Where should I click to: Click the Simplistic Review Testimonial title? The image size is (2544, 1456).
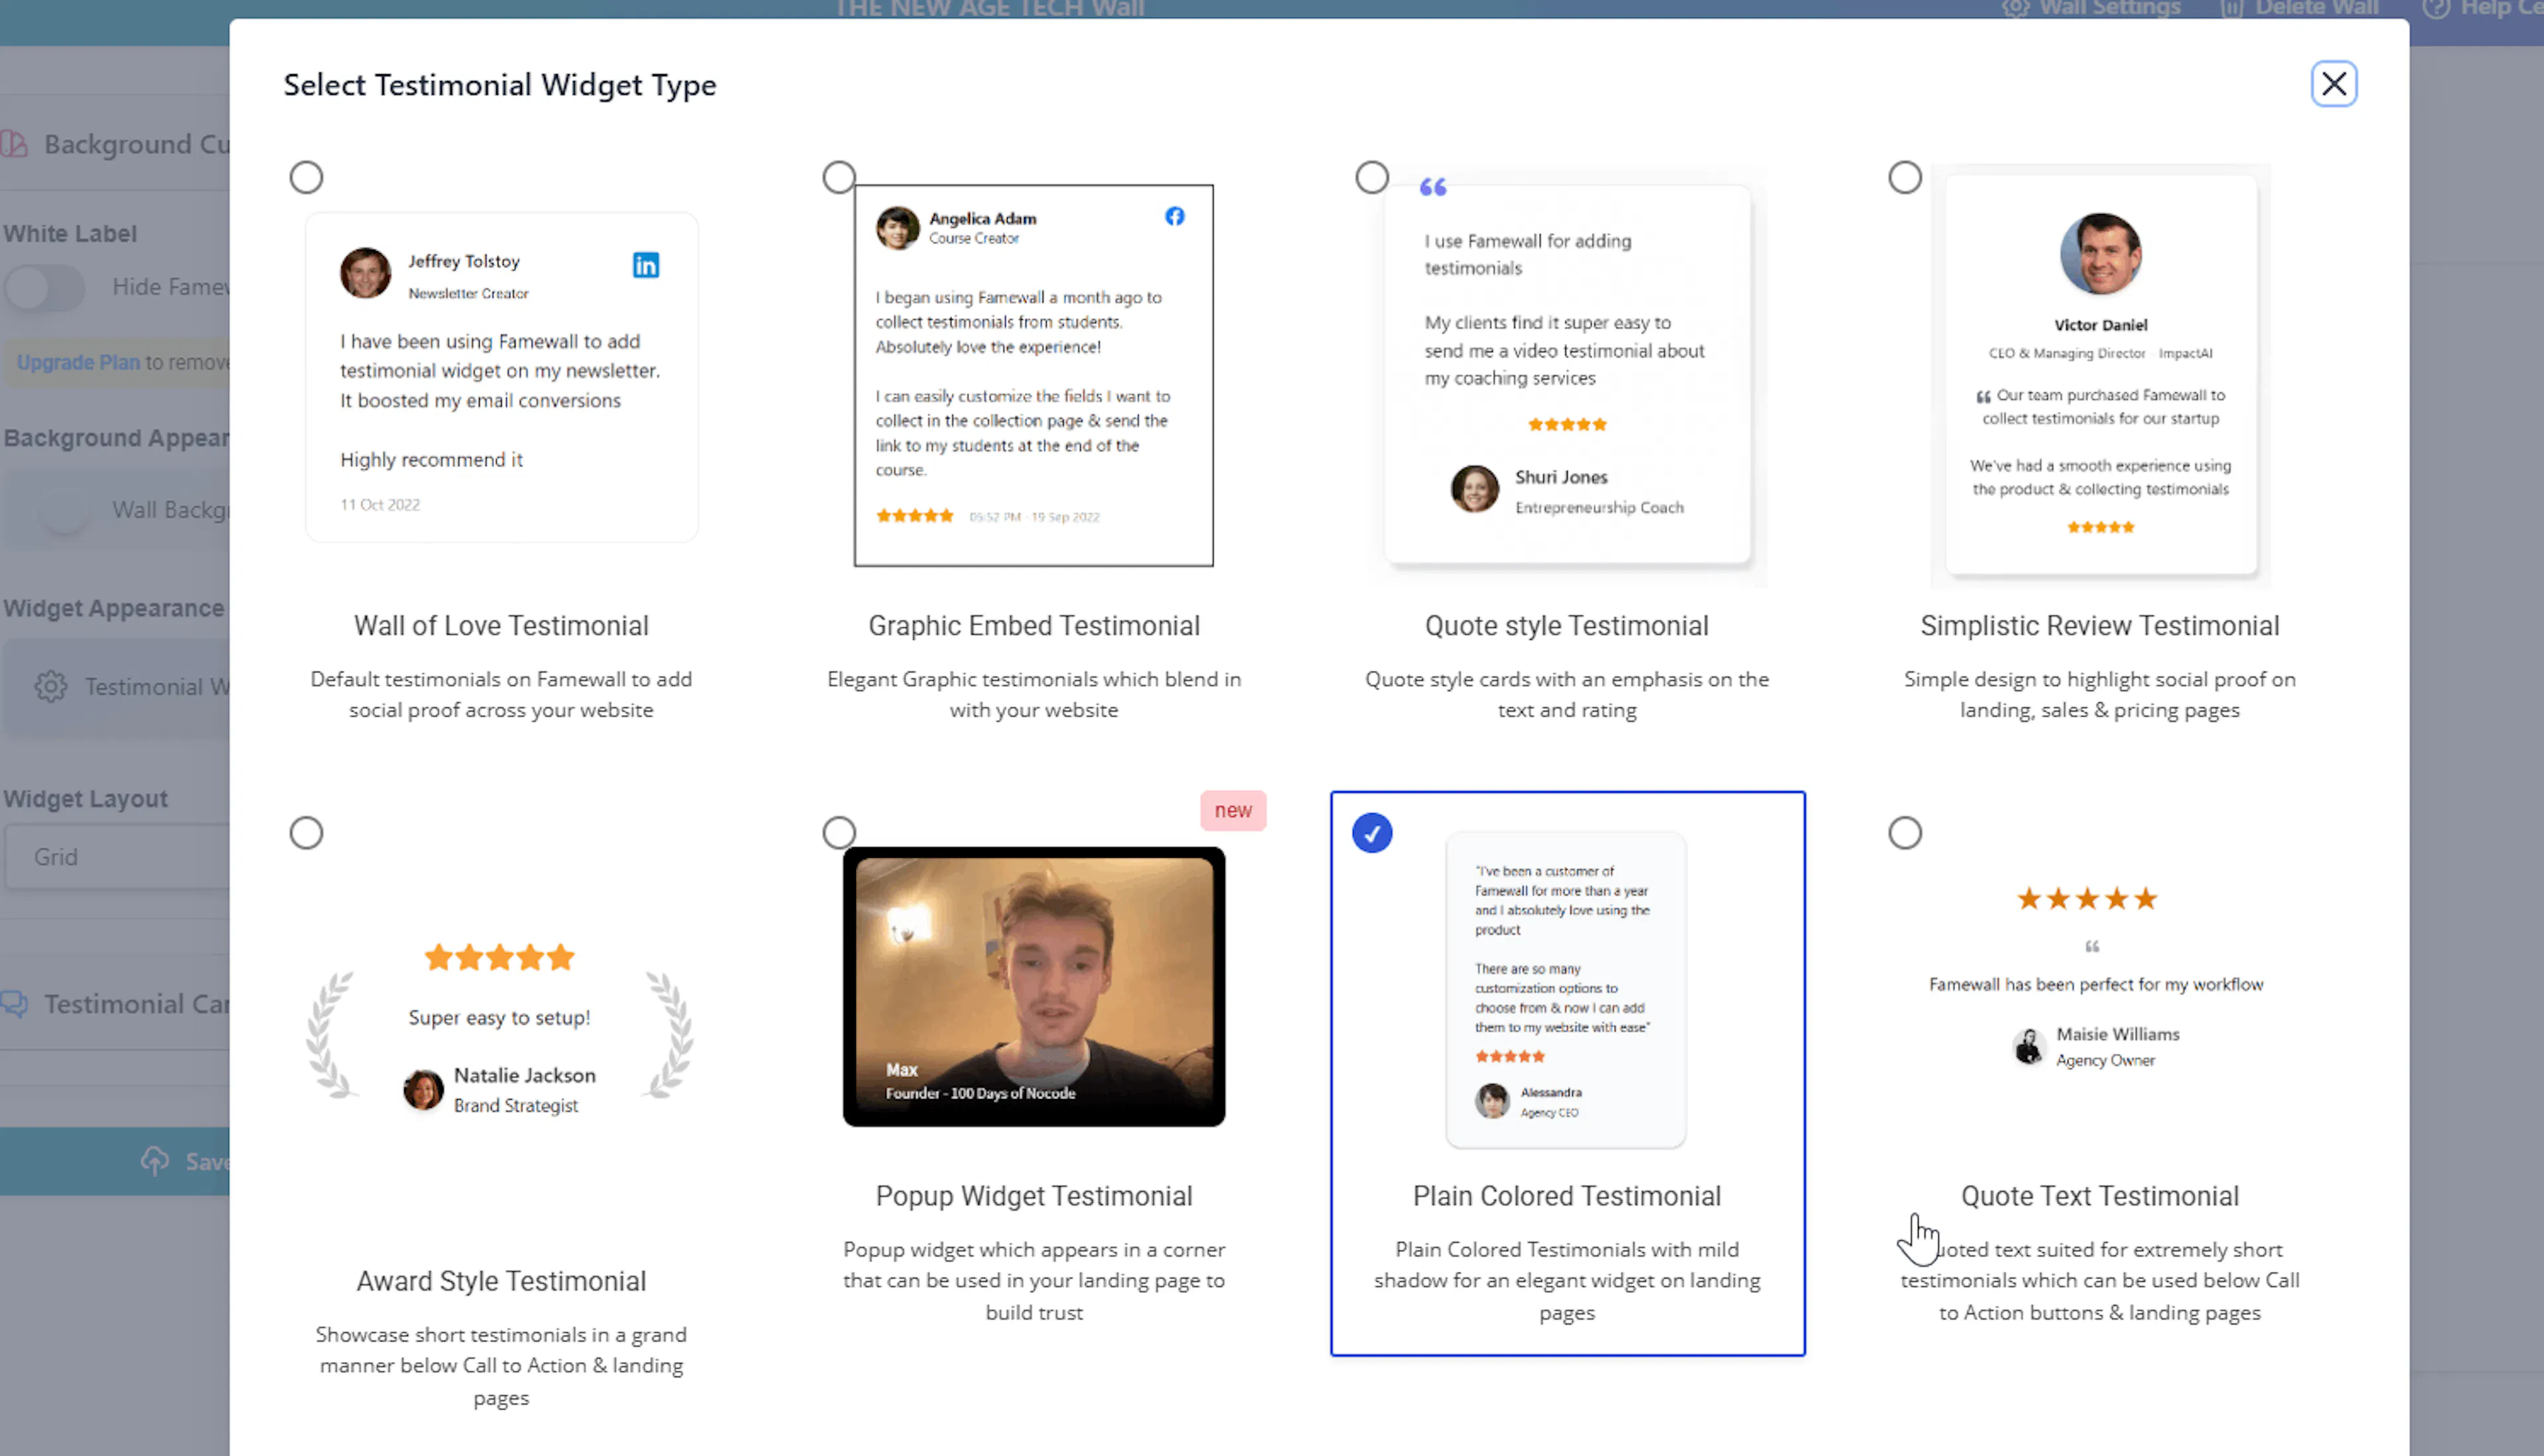tap(2099, 626)
